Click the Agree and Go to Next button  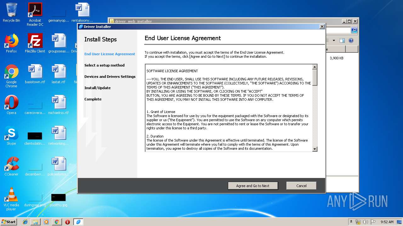[x=253, y=186]
